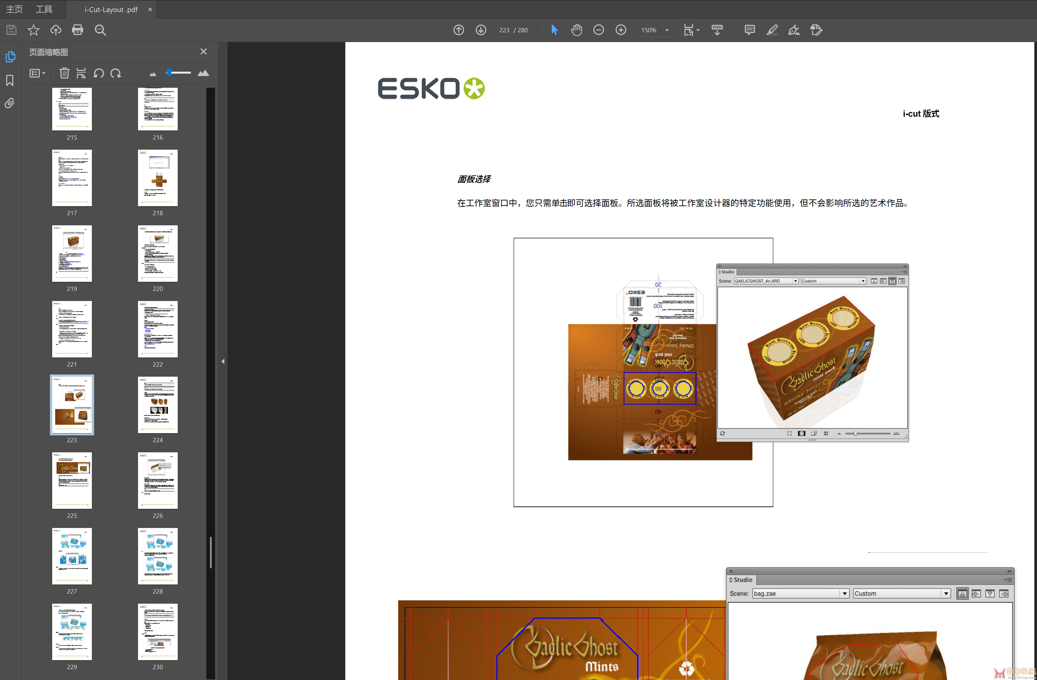1037x680 pixels.
Task: Click the fit page width icon
Action: coord(688,30)
